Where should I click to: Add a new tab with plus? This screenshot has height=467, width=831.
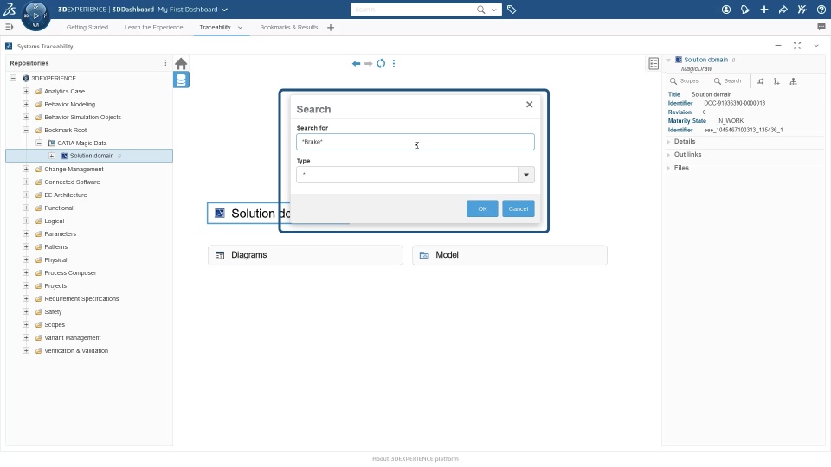(x=331, y=28)
